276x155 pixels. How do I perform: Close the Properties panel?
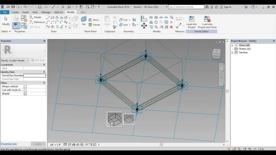click(44, 41)
